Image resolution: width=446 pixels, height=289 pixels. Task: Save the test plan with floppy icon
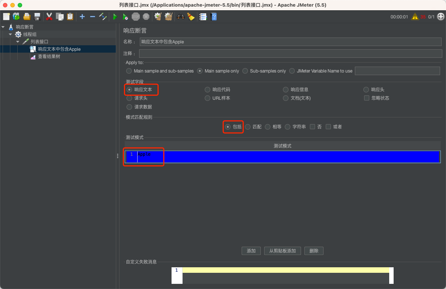(x=37, y=17)
